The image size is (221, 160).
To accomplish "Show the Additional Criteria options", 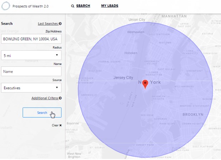I will [44, 98].
